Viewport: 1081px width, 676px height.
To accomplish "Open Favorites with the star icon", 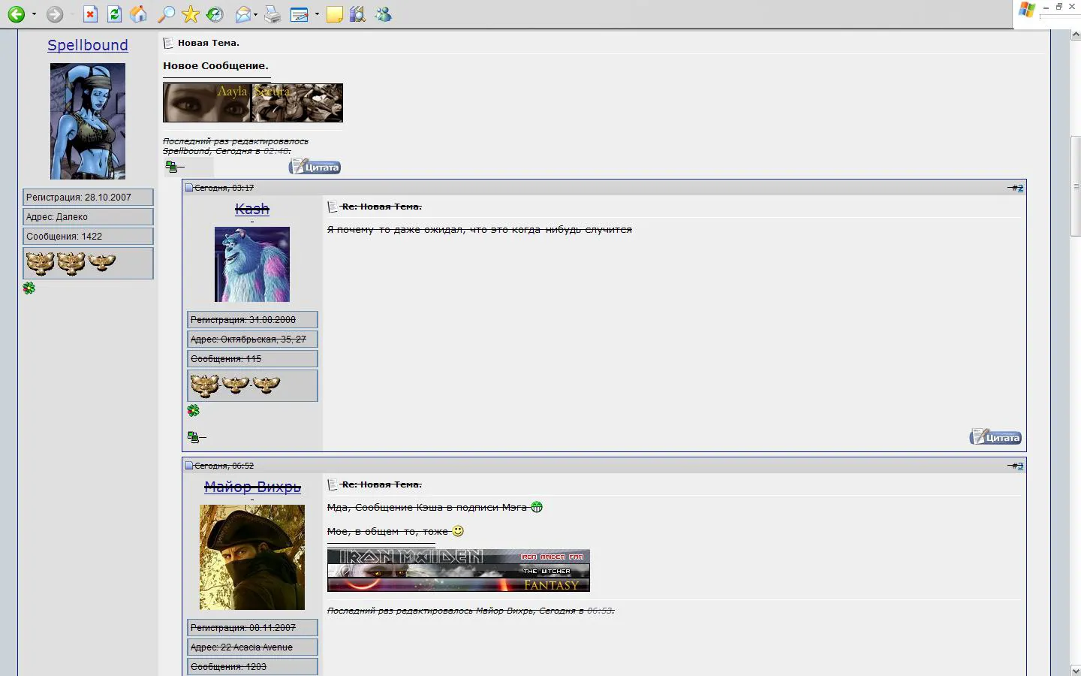I will click(x=191, y=14).
